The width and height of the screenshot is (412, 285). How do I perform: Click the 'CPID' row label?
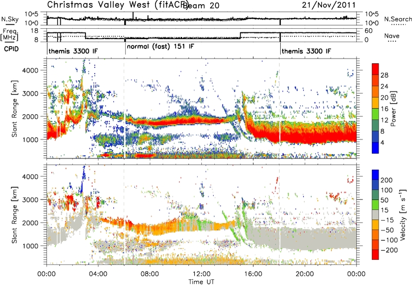11,49
